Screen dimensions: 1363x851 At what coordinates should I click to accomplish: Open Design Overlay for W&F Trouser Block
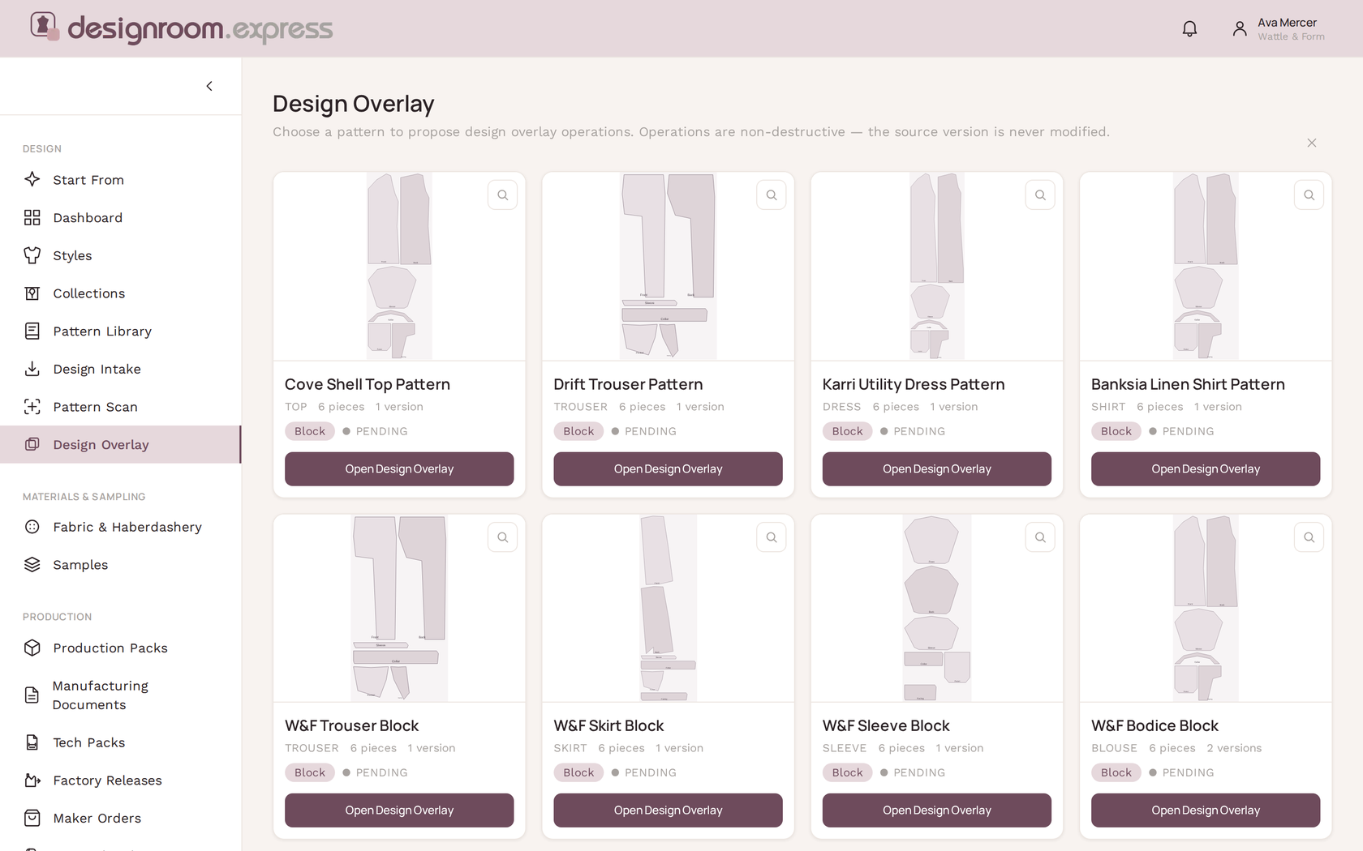399,810
